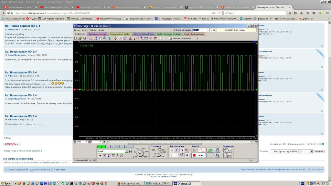Click the Перейти button in forum
Viewport: 331px width, 186px height.
(319, 151)
